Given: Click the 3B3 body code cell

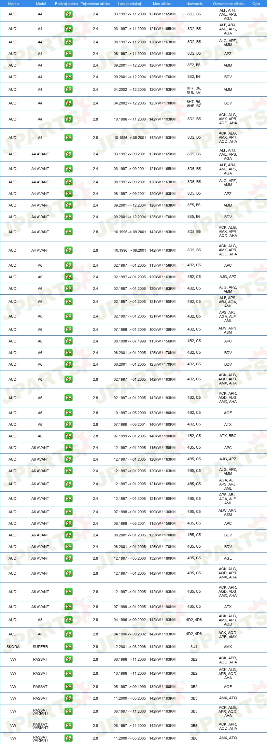Looking at the screenshot, I should click(194, 699).
